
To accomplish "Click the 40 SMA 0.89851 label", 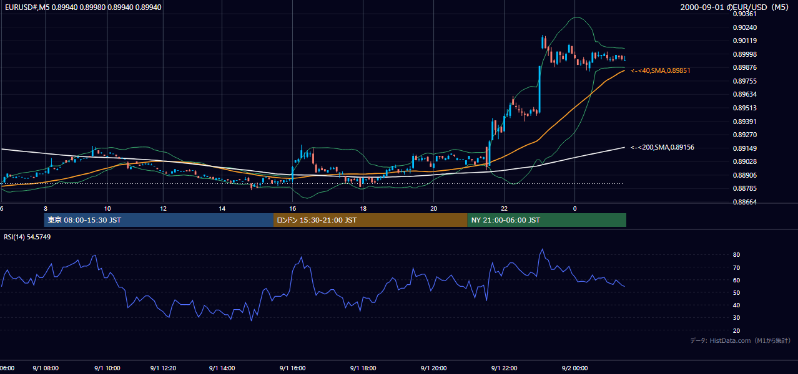I will pyautogui.click(x=661, y=71).
